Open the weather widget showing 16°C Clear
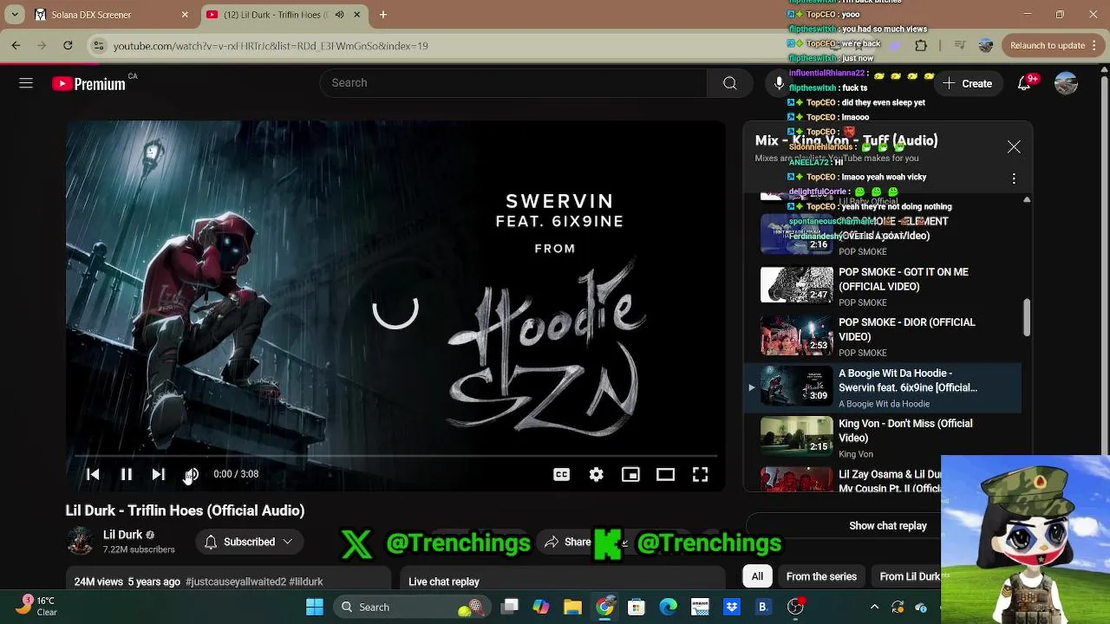1110x624 pixels. [x=36, y=606]
